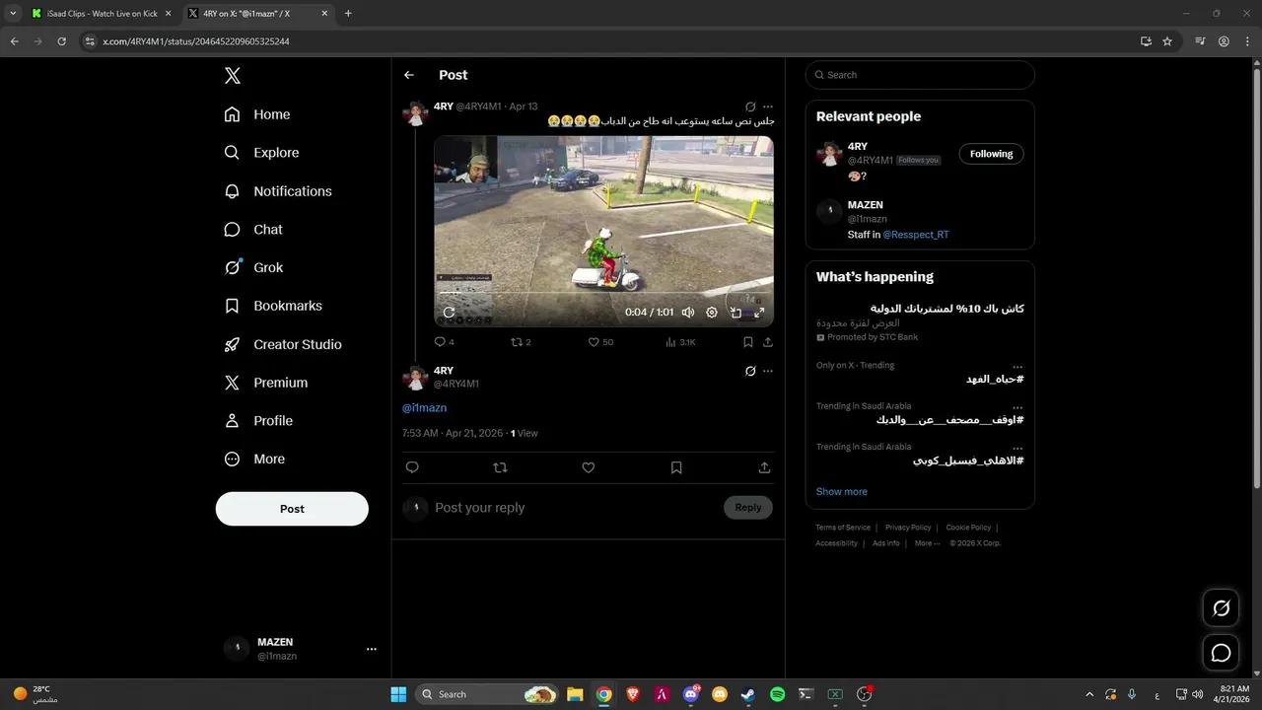Open Home in X sidebar

click(257, 114)
